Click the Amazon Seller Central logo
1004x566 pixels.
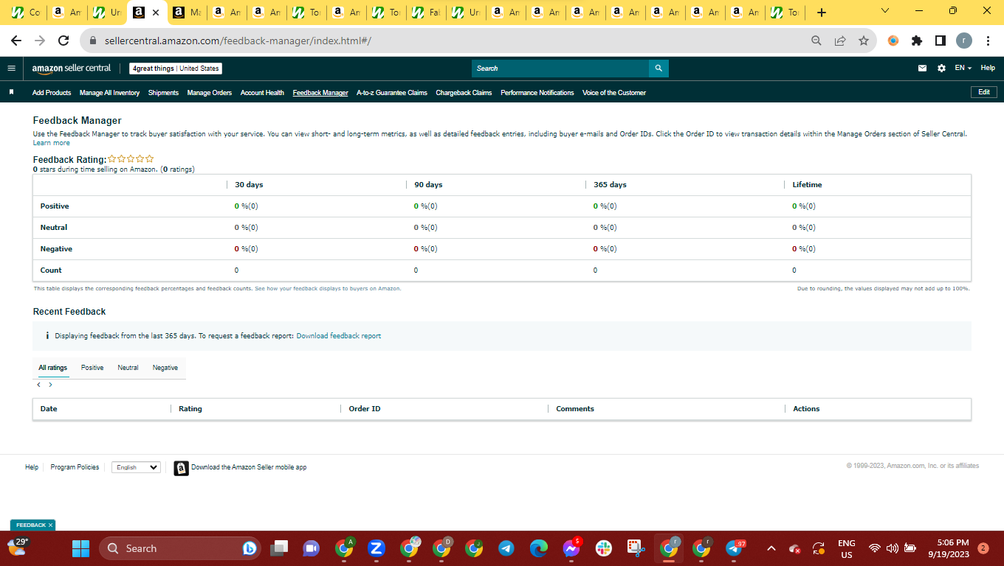click(x=72, y=69)
